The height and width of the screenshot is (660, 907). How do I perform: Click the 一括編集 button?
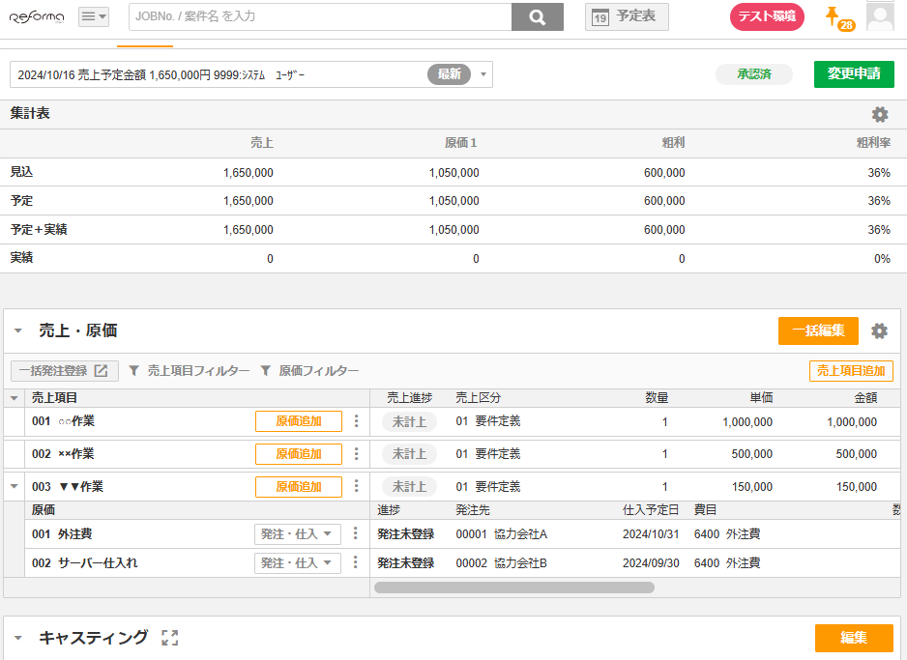click(x=817, y=330)
